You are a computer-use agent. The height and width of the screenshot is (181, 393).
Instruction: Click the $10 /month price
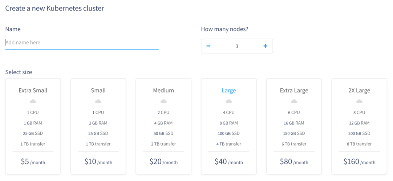coord(98,162)
